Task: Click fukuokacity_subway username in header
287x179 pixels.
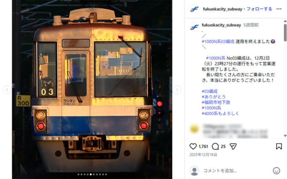Action: 222,9
